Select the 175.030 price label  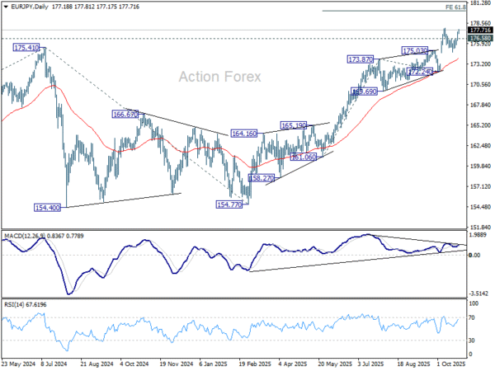pos(414,50)
